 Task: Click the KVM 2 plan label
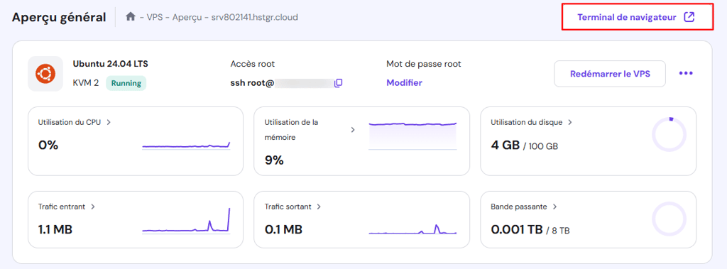[x=86, y=84]
